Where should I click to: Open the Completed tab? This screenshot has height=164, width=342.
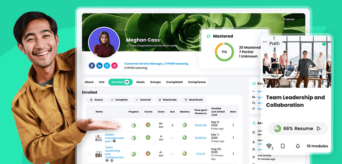(x=174, y=82)
